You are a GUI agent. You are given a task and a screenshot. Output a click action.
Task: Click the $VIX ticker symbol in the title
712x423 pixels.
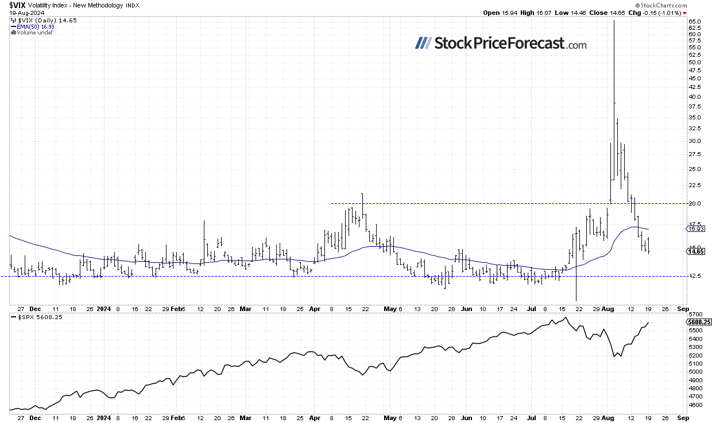click(17, 6)
